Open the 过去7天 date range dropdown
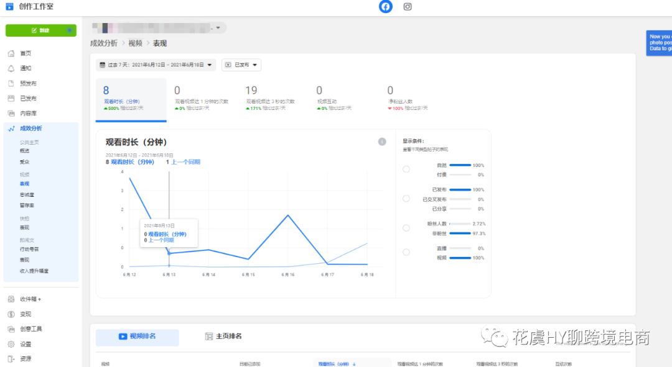 156,65
